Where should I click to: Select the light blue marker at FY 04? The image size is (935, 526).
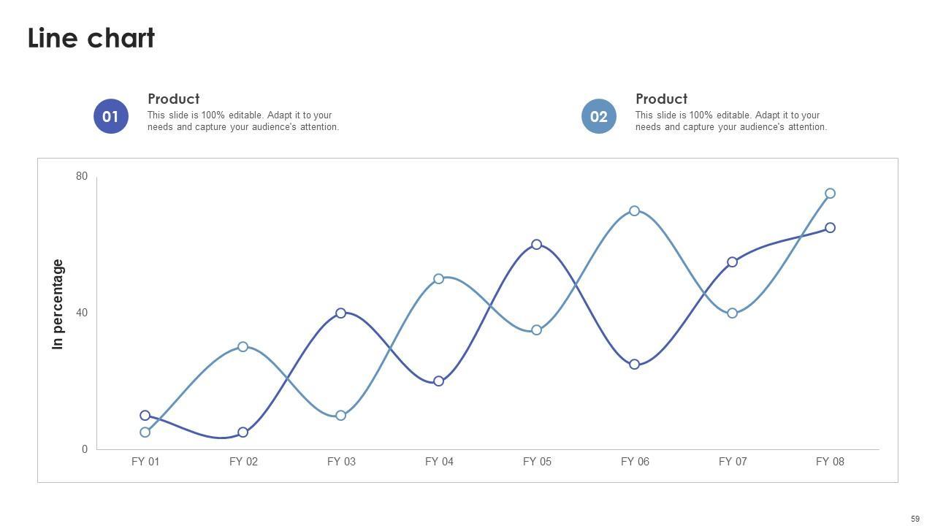tap(438, 279)
